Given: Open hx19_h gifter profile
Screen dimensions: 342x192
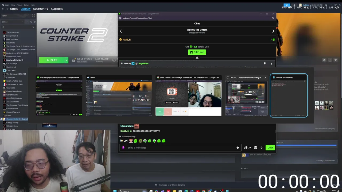Looking at the screenshot, I should coord(127,39).
